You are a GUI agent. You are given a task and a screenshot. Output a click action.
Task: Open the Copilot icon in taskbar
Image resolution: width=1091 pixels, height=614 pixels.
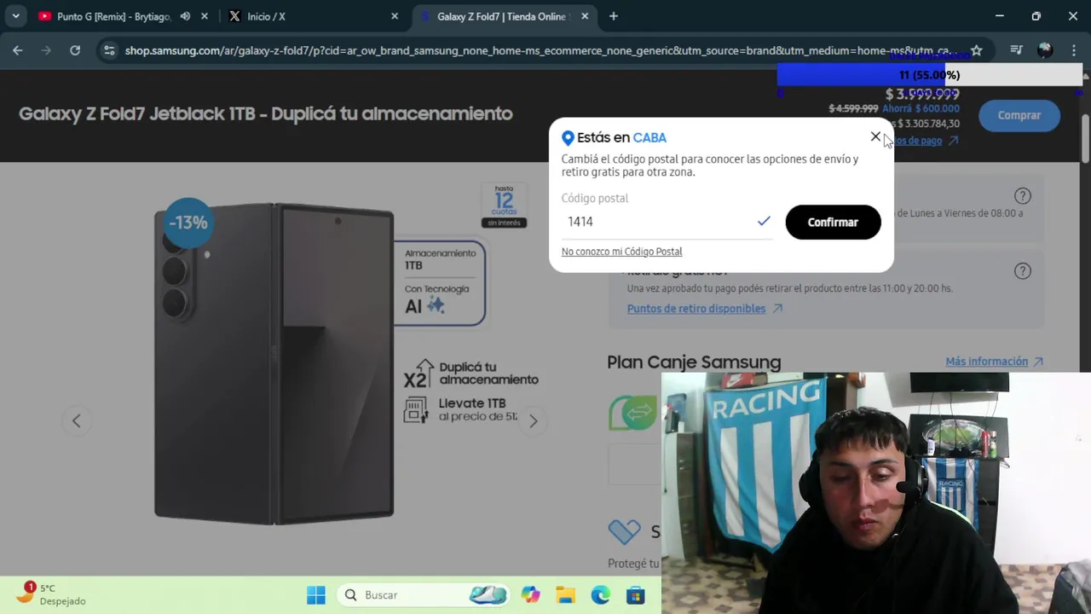point(531,595)
